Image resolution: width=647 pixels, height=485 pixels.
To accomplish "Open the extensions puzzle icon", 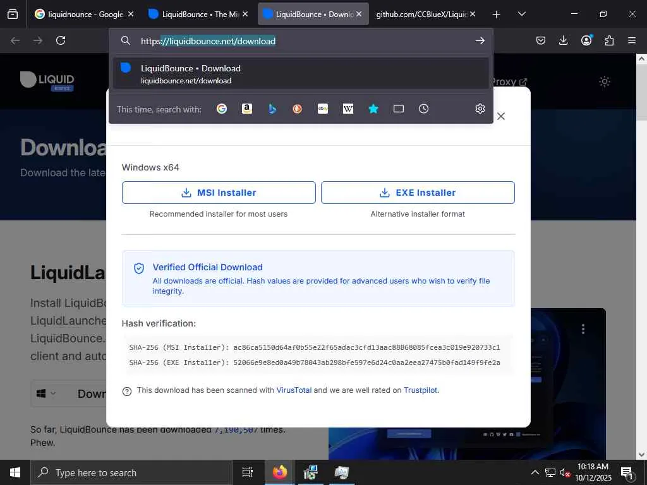I will coord(609,40).
